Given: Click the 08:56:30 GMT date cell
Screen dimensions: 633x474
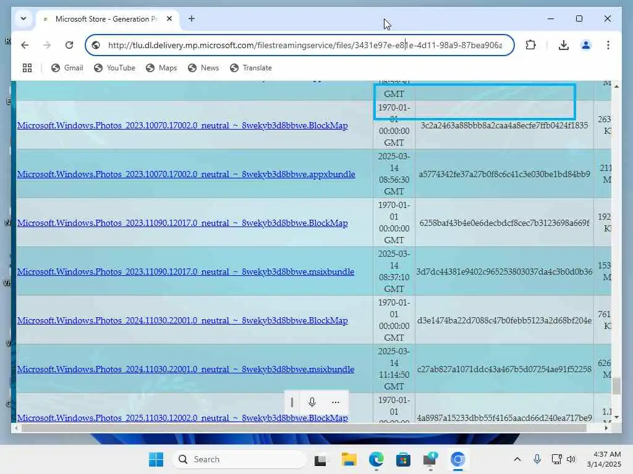Looking at the screenshot, I should [394, 173].
